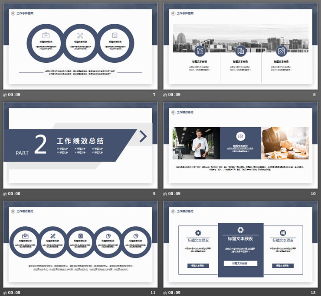Click the transition star icon under slide 12
The width and height of the screenshot is (321, 296).
pyautogui.click(x=165, y=293)
